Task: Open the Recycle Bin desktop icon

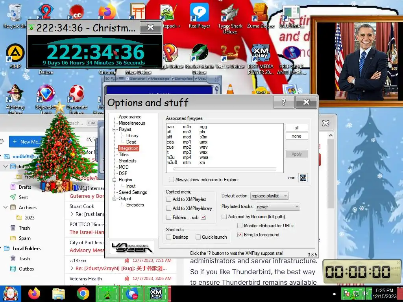Action: (15, 15)
